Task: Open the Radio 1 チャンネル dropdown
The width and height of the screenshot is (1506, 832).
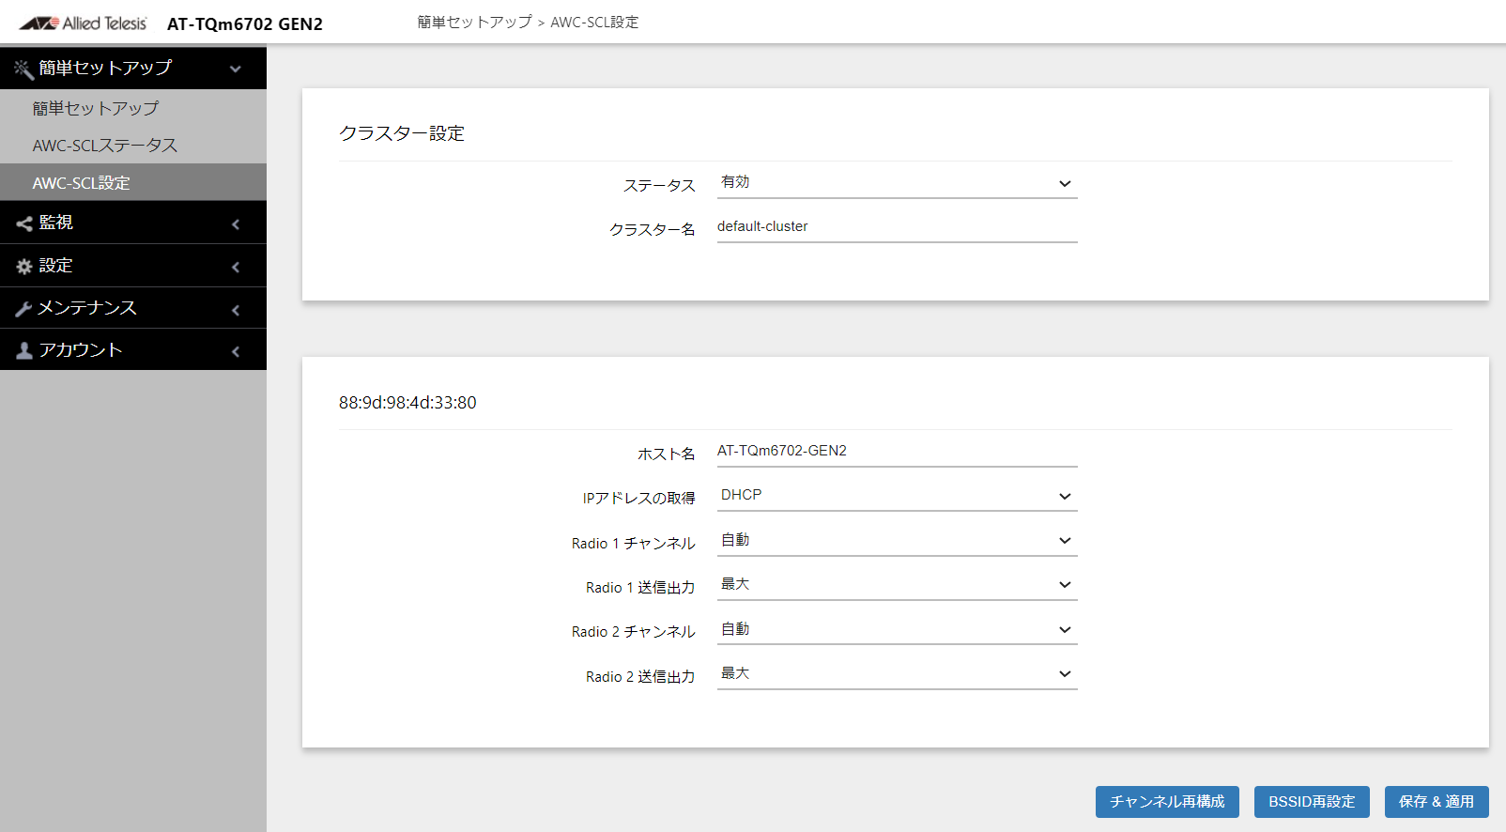Action: pyautogui.click(x=897, y=541)
